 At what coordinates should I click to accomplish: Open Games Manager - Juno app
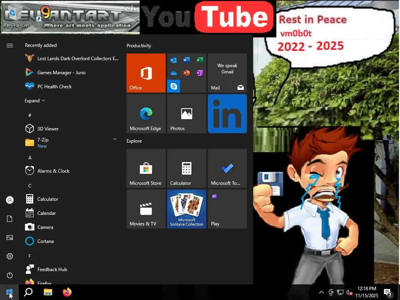click(72, 72)
